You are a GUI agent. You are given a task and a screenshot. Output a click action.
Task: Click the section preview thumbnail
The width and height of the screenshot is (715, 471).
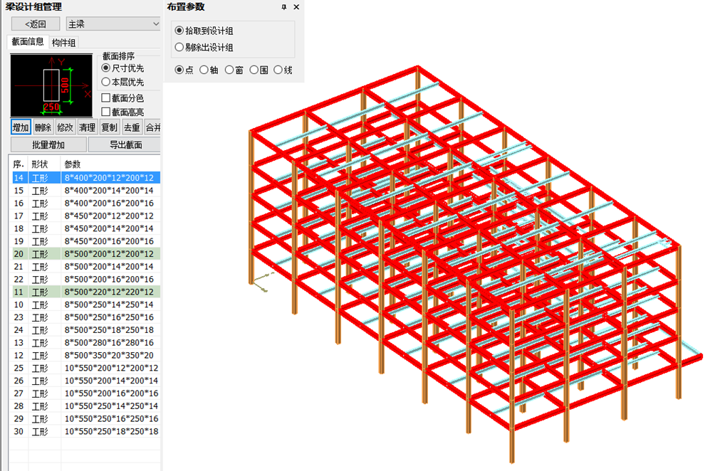click(53, 86)
